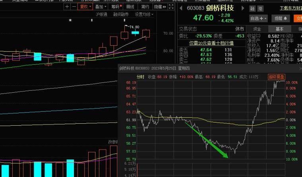Open the 复权 adjustment dropdown
This screenshot has width=302, height=177.
coord(85,7)
